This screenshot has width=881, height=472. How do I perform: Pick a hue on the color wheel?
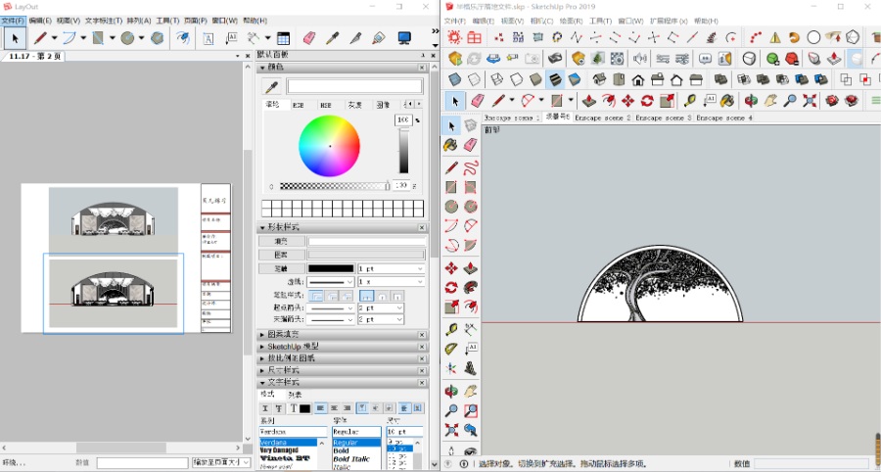coord(329,146)
